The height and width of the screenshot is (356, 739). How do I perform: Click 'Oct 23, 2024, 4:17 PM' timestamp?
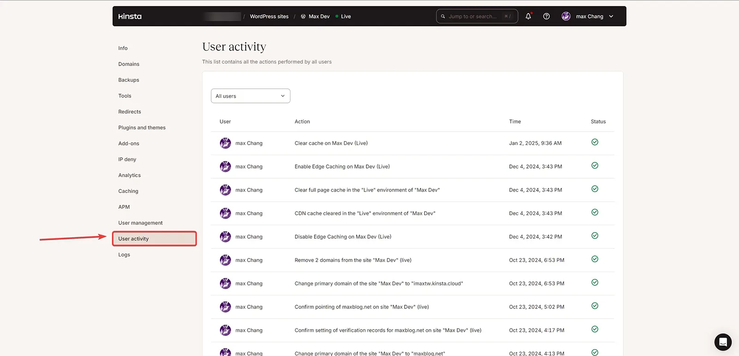[x=537, y=330]
